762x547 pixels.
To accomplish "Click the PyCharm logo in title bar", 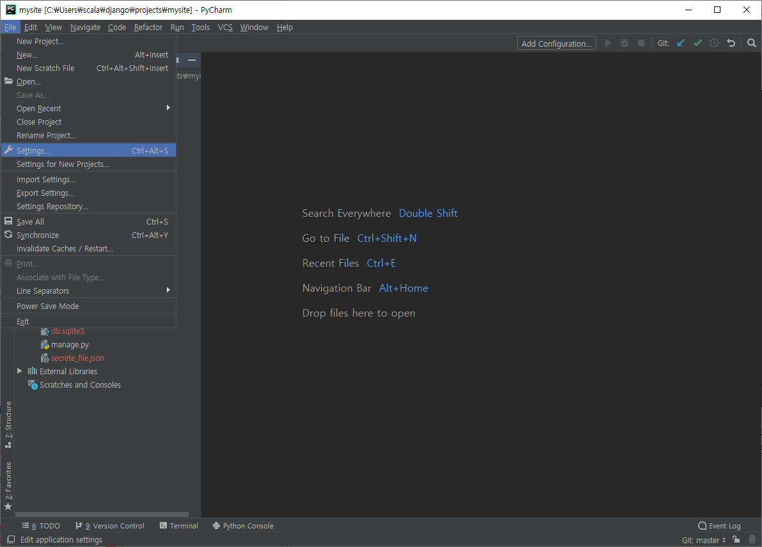I will [10, 10].
